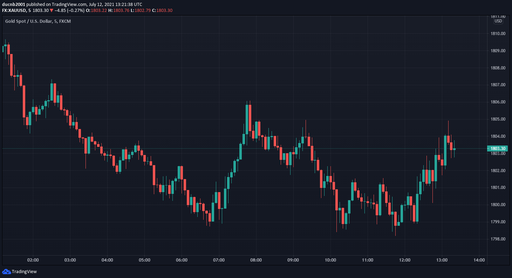Click the 03:00 time axis label
Image resolution: width=512 pixels, height=278 pixels.
[x=70, y=260]
